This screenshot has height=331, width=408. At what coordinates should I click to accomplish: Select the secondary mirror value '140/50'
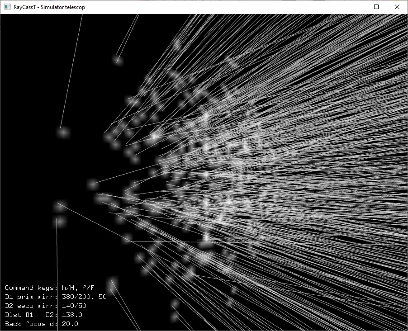point(74,306)
